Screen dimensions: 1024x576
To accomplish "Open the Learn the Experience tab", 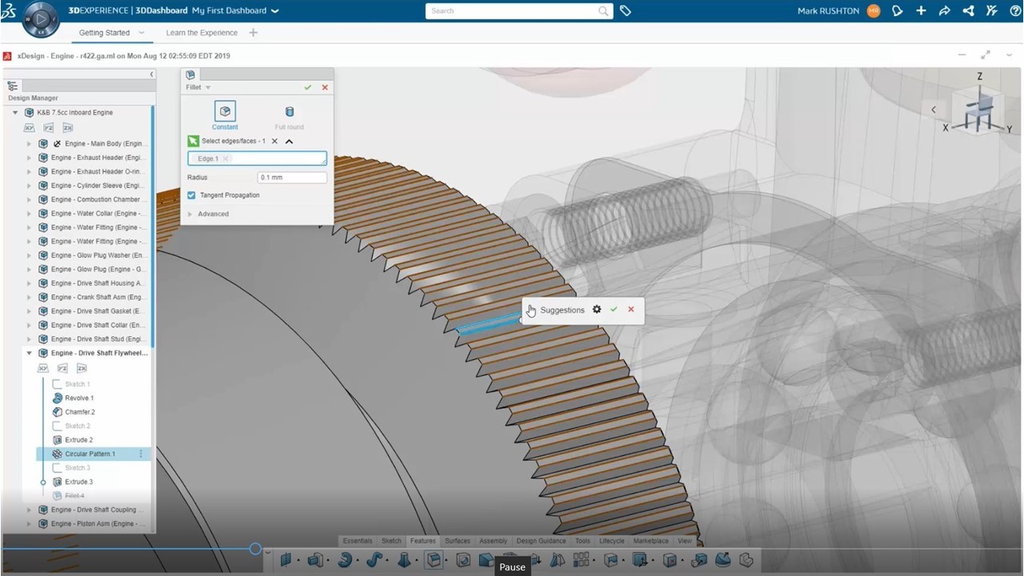I will (202, 33).
